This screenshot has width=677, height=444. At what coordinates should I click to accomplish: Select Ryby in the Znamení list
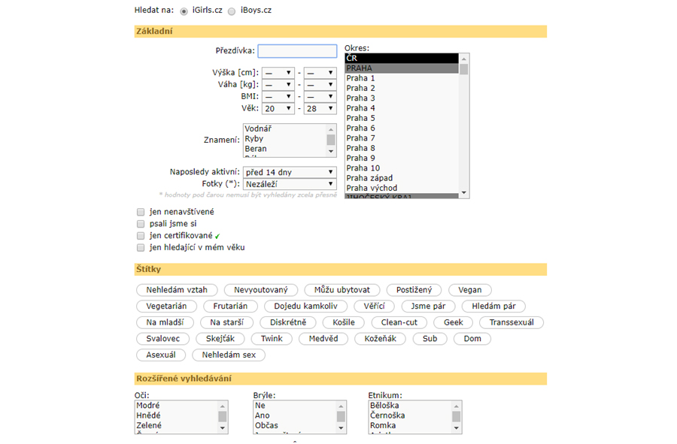point(285,138)
